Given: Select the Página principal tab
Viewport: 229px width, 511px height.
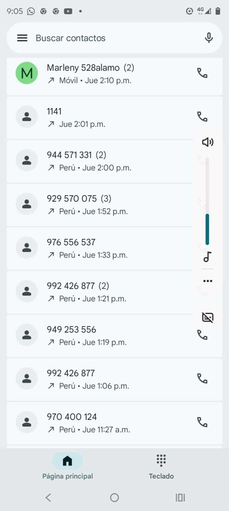Looking at the screenshot, I should tap(68, 467).
